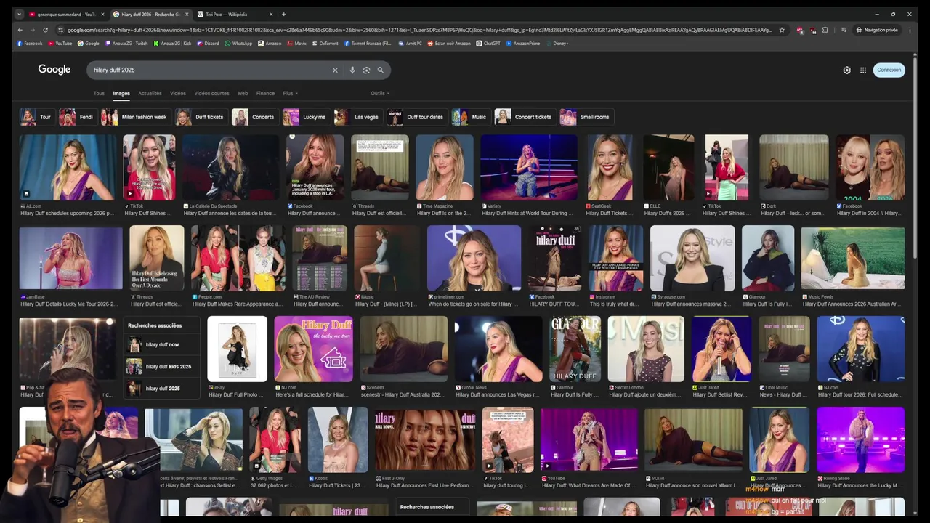Start voice search with microphone icon

352,70
